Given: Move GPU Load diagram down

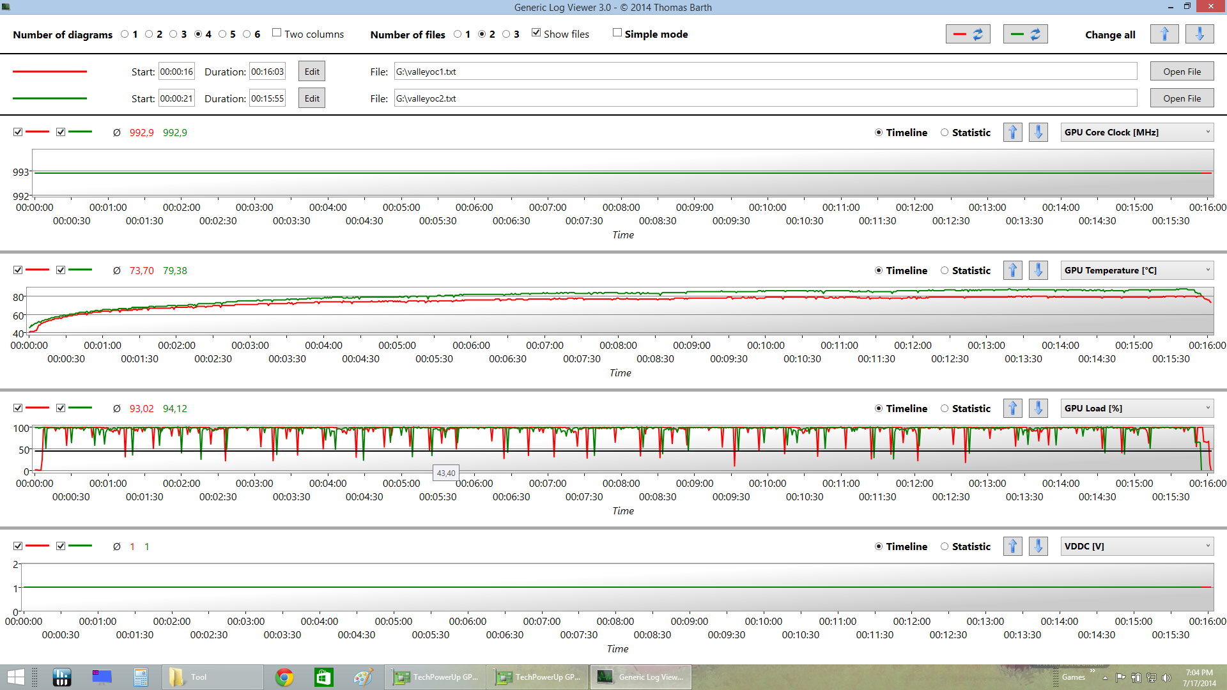Looking at the screenshot, I should pos(1038,408).
